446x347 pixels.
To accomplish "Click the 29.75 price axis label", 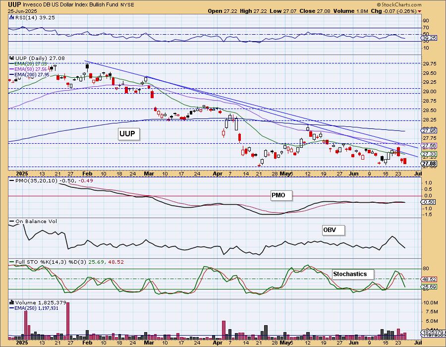I will click(430, 64).
